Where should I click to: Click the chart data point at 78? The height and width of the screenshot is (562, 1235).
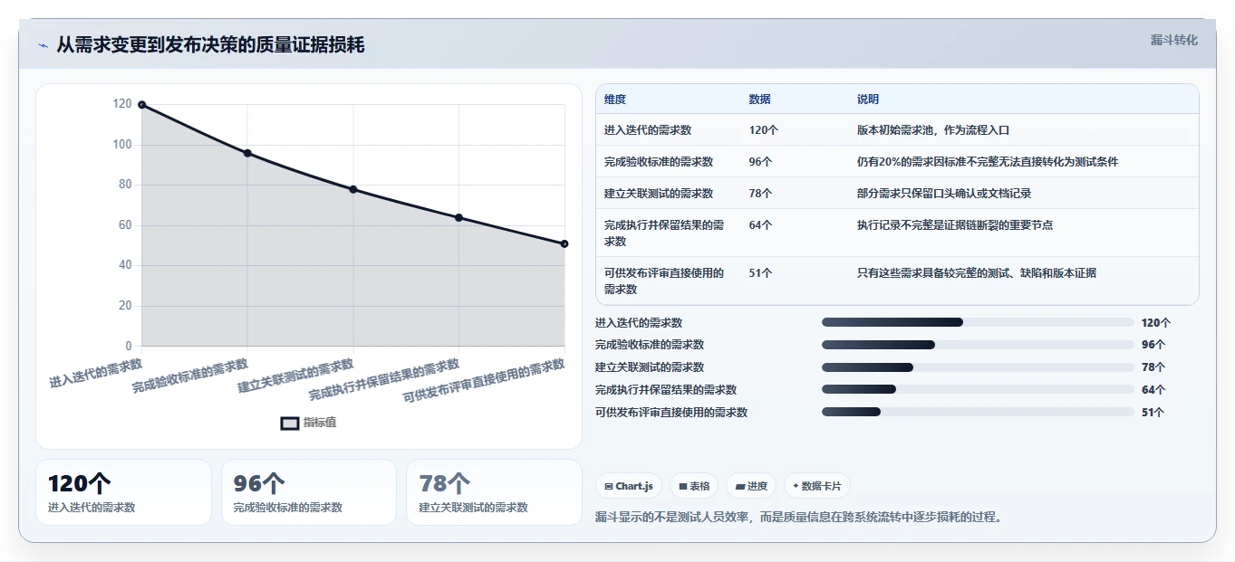(353, 189)
